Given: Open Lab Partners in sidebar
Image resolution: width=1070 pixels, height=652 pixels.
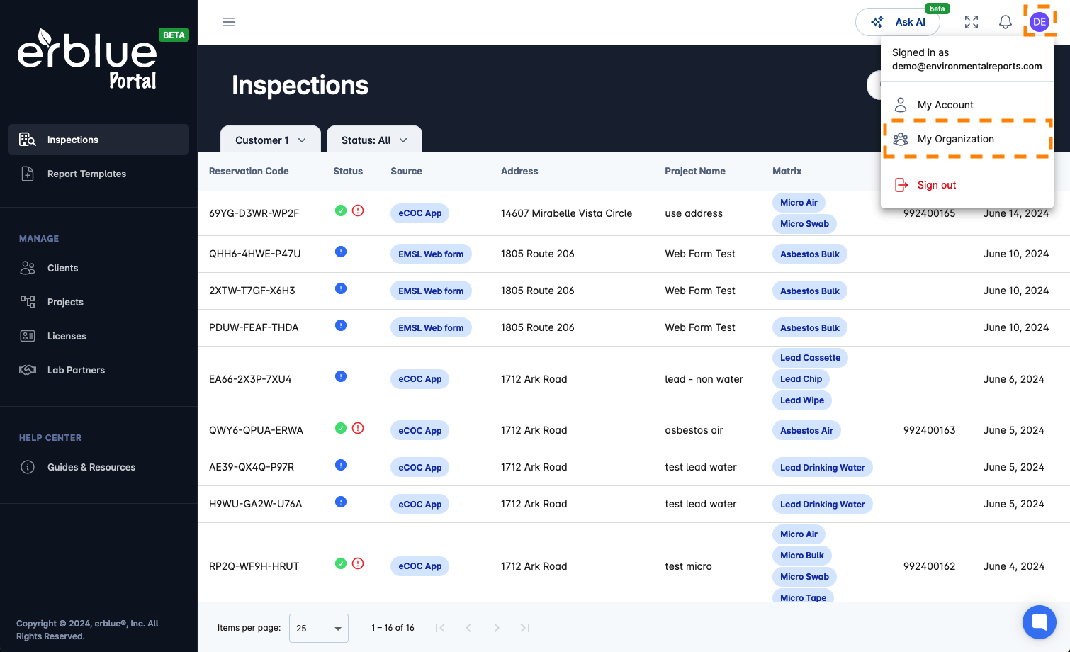Looking at the screenshot, I should (x=98, y=370).
